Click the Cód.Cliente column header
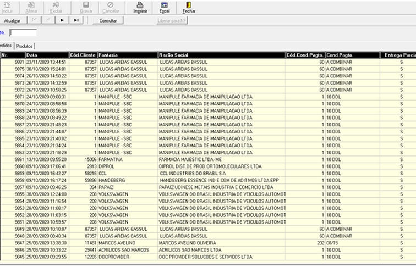 coord(83,55)
